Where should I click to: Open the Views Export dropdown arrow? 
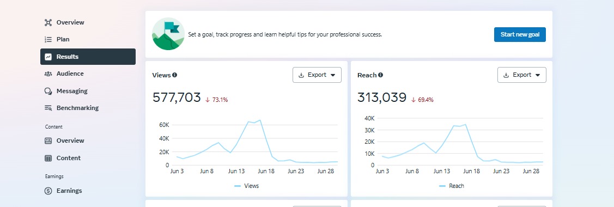333,75
